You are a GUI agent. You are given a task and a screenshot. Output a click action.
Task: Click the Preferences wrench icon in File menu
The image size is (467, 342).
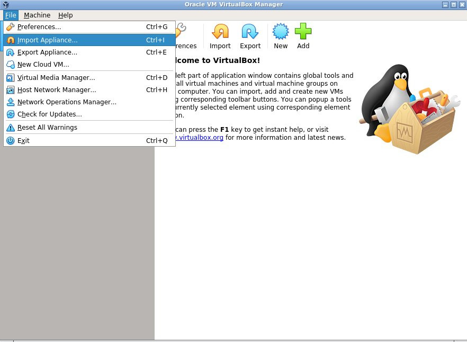coord(11,27)
